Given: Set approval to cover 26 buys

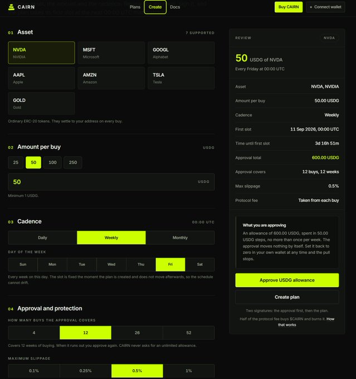Looking at the screenshot, I should click(x=137, y=333).
